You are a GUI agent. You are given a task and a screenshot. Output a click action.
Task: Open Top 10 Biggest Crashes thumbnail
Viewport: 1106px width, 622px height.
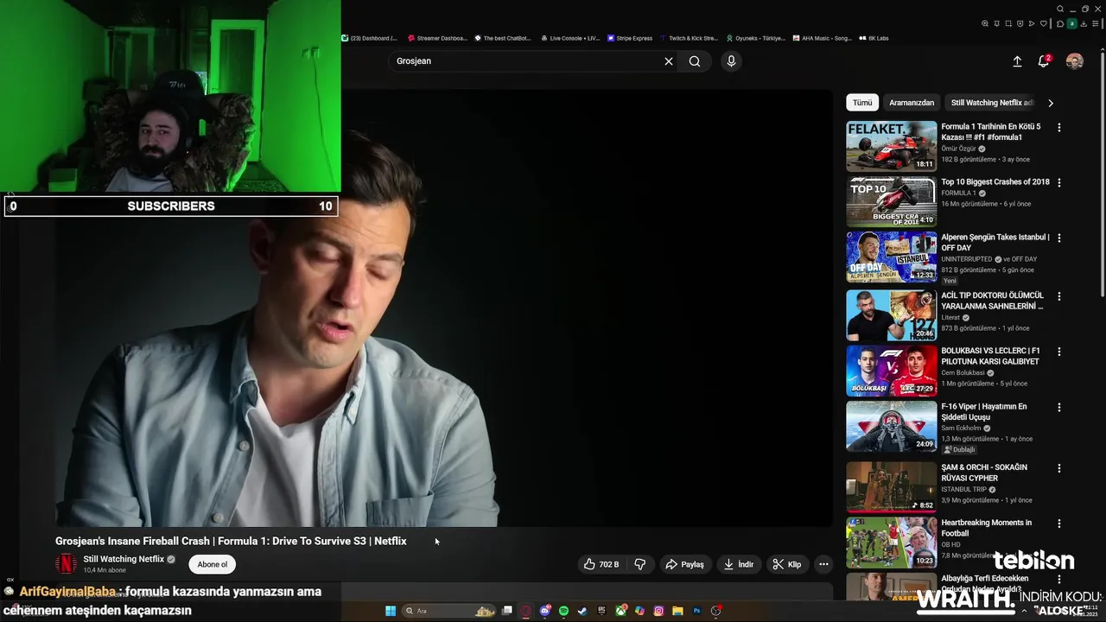(891, 201)
